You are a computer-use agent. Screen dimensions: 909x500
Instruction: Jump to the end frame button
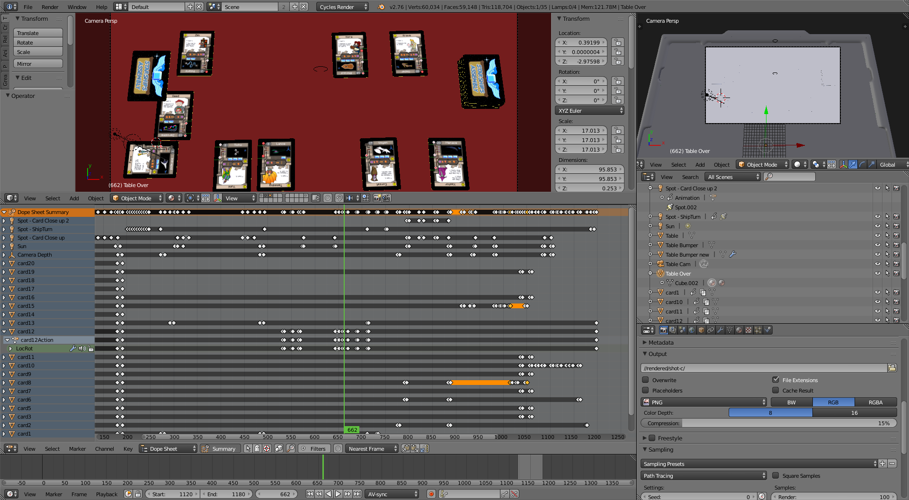pyautogui.click(x=357, y=494)
